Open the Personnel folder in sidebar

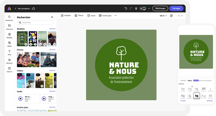coord(10,27)
